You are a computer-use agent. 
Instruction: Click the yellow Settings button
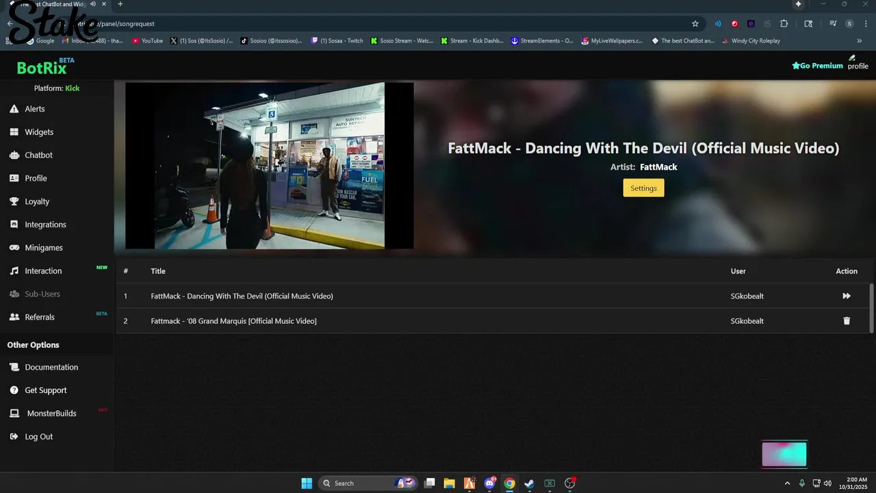point(643,188)
